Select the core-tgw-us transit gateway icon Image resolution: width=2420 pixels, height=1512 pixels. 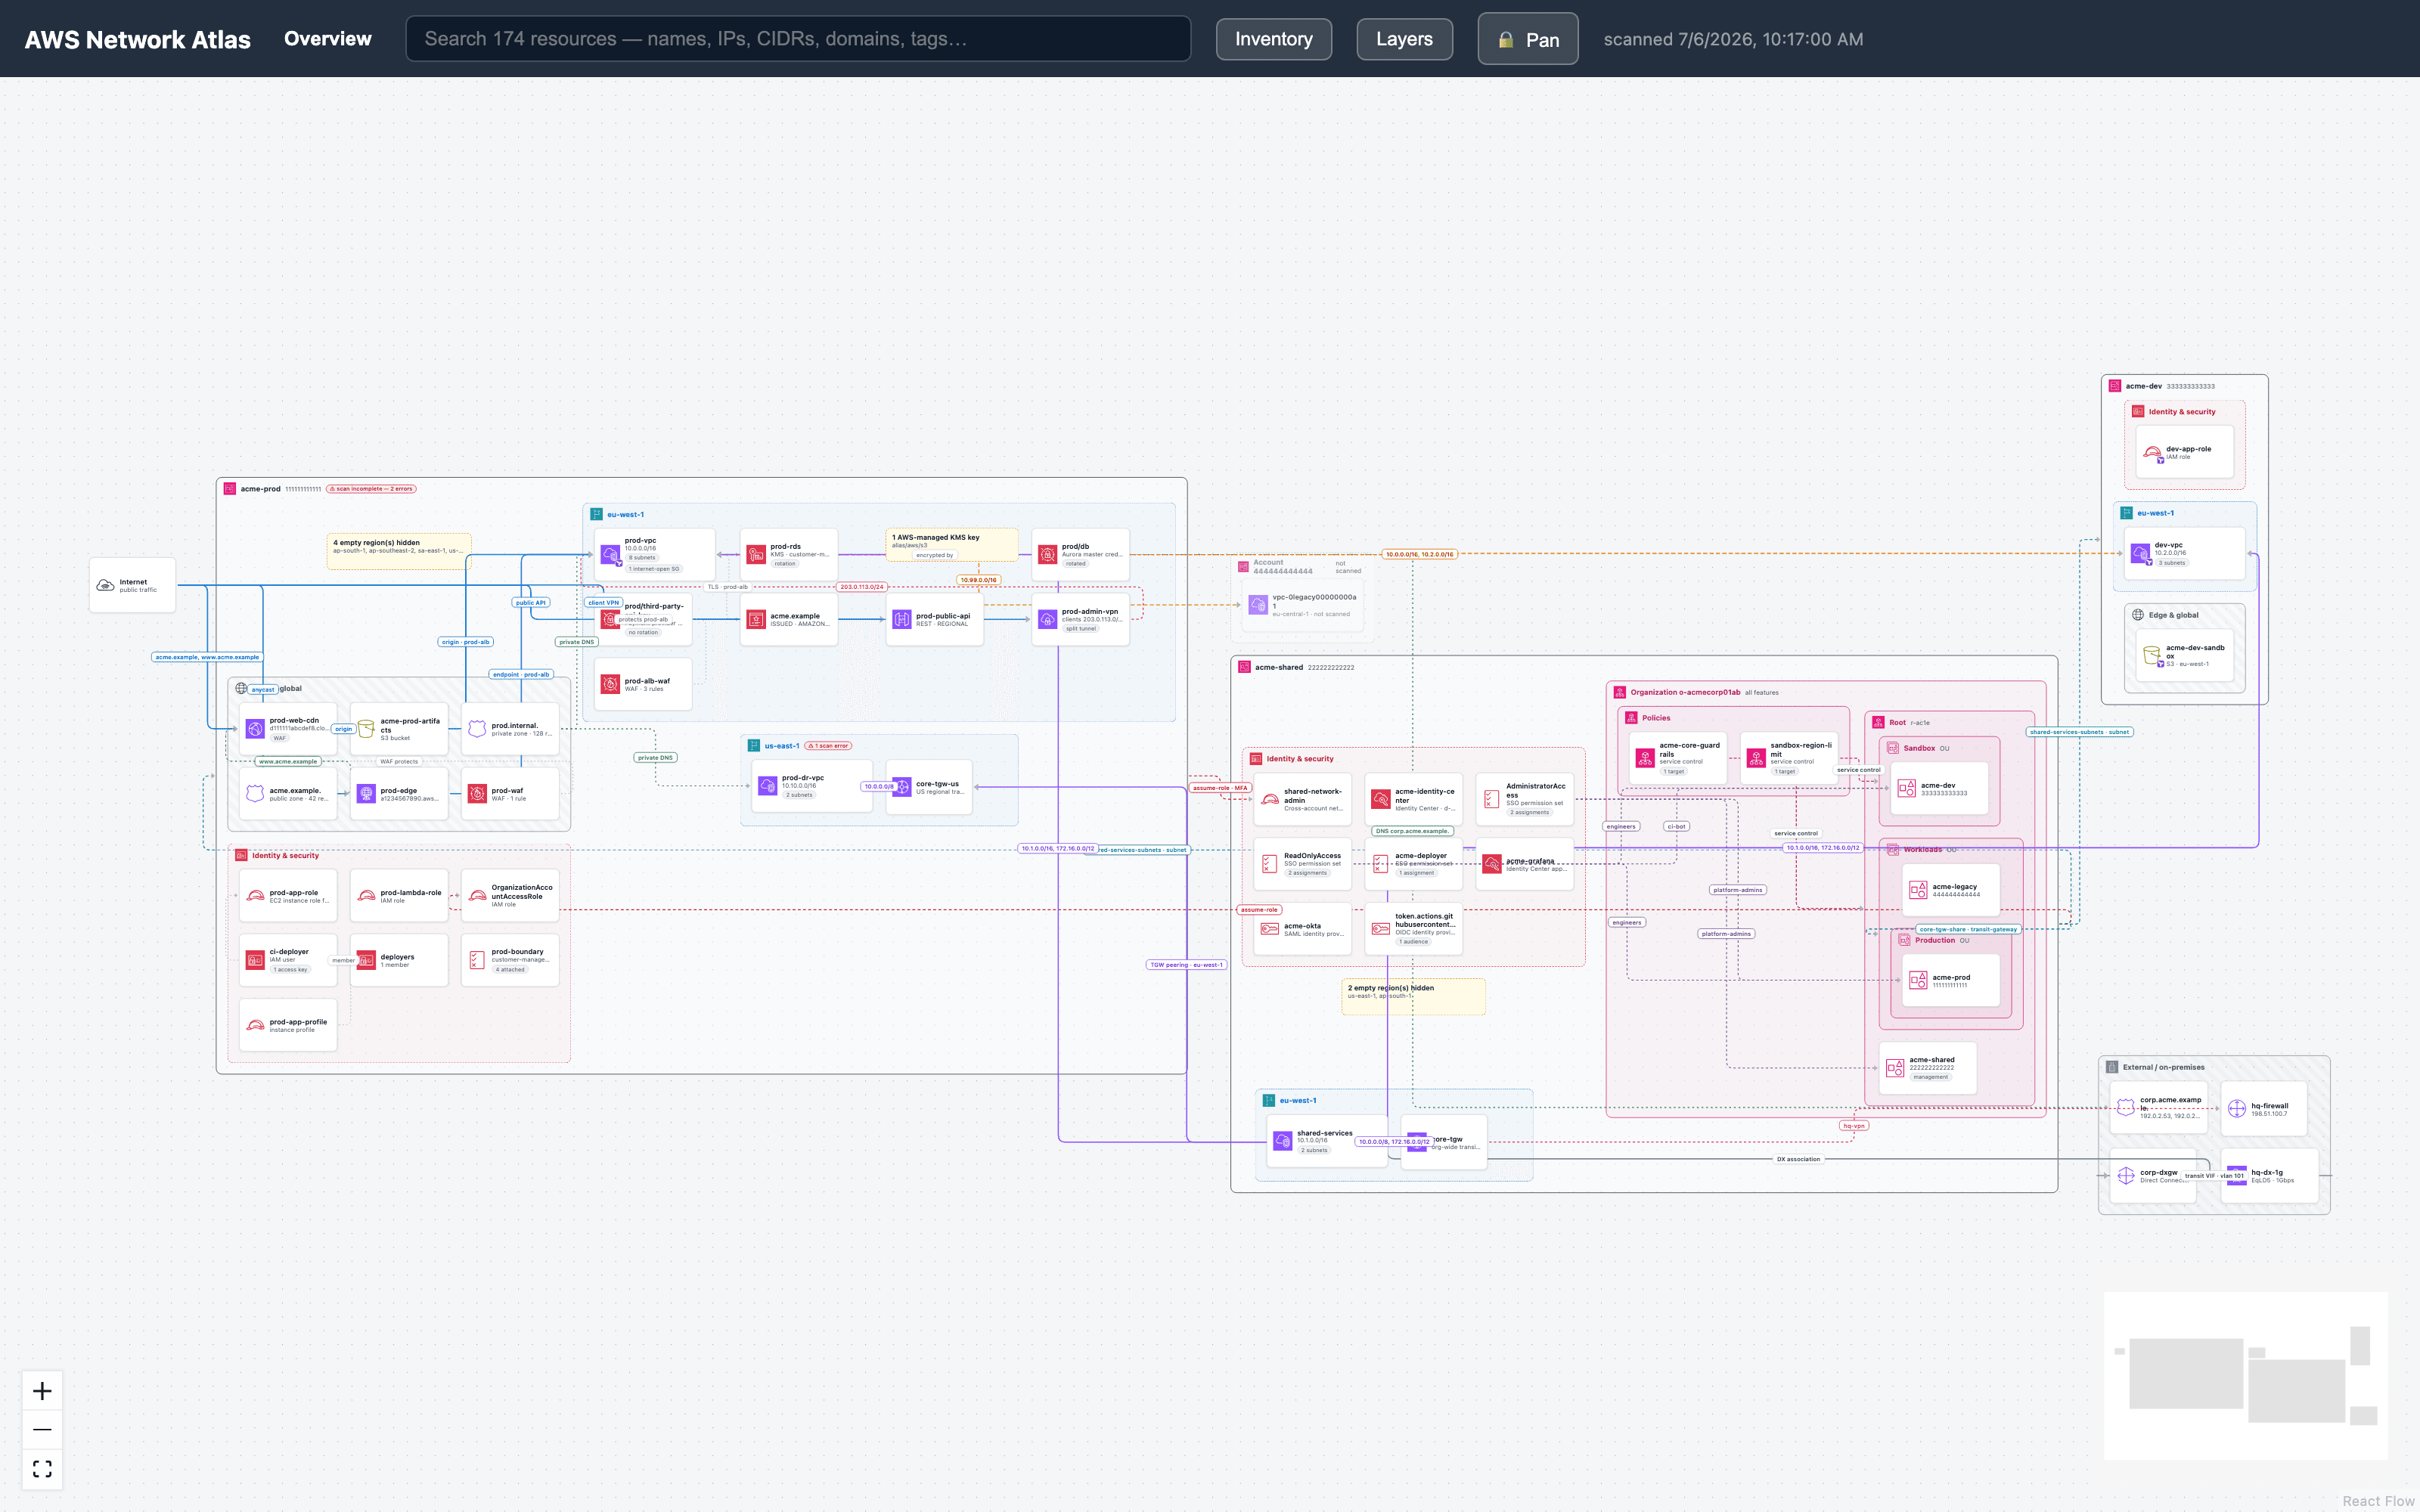pyautogui.click(x=901, y=786)
